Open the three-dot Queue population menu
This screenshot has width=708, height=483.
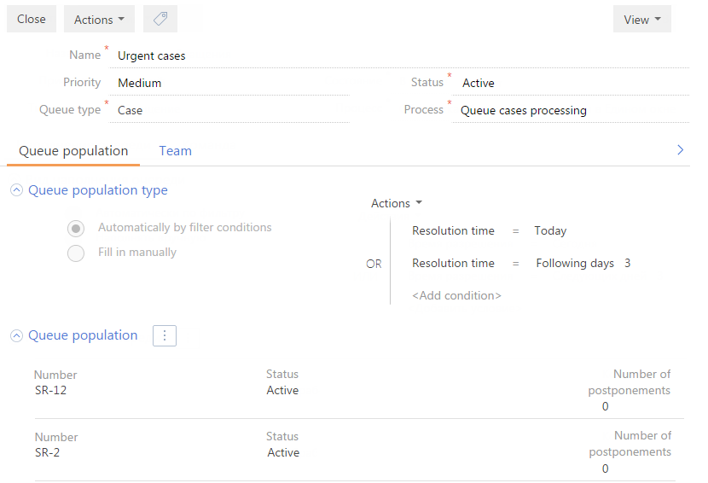pyautogui.click(x=165, y=335)
